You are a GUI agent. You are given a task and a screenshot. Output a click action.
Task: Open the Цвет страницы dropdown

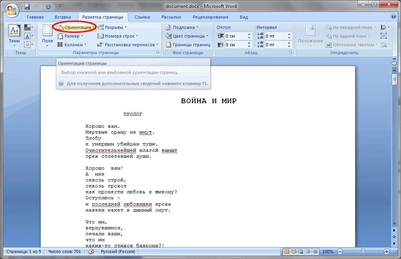(187, 36)
